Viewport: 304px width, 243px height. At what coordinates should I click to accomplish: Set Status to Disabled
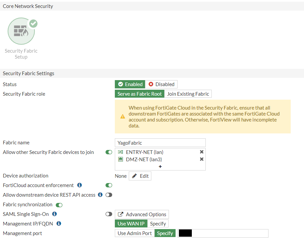tap(162, 84)
